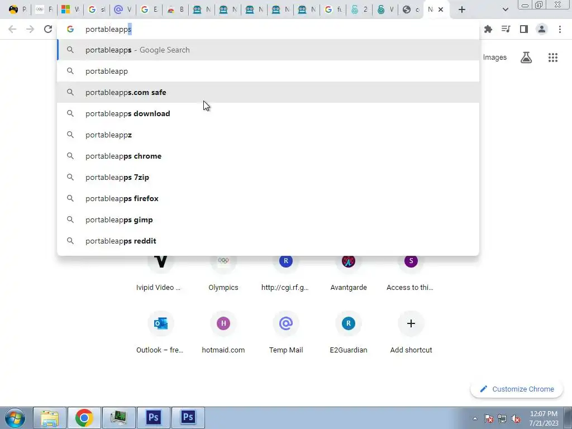Select the 'portableapp' suggestion
572x429 pixels.
point(268,71)
